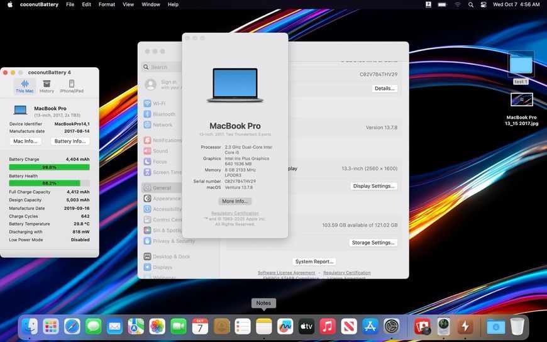The image size is (547, 342).
Task: Open the Apple menu
Action: point(10,4)
